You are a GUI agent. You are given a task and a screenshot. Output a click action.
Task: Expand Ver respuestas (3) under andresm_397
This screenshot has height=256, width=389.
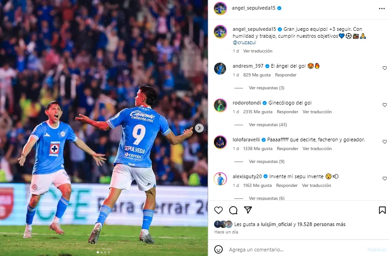[x=267, y=88]
